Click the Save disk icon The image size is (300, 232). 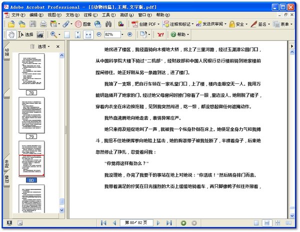click(32, 24)
